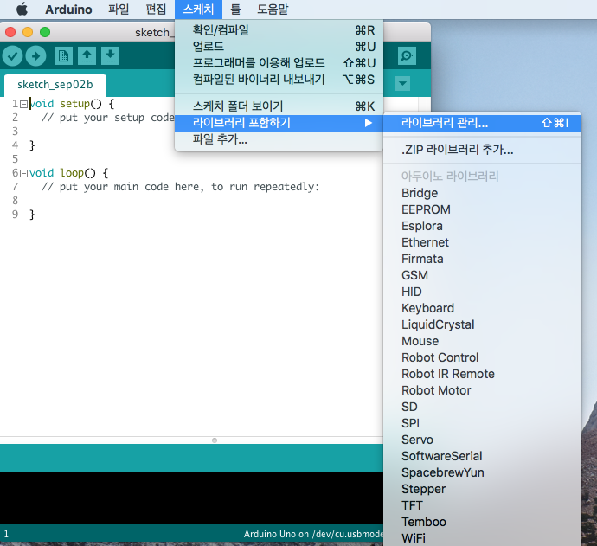Screen dimensions: 597x546
Task: Click the yellow minimize window button
Action: click(28, 32)
